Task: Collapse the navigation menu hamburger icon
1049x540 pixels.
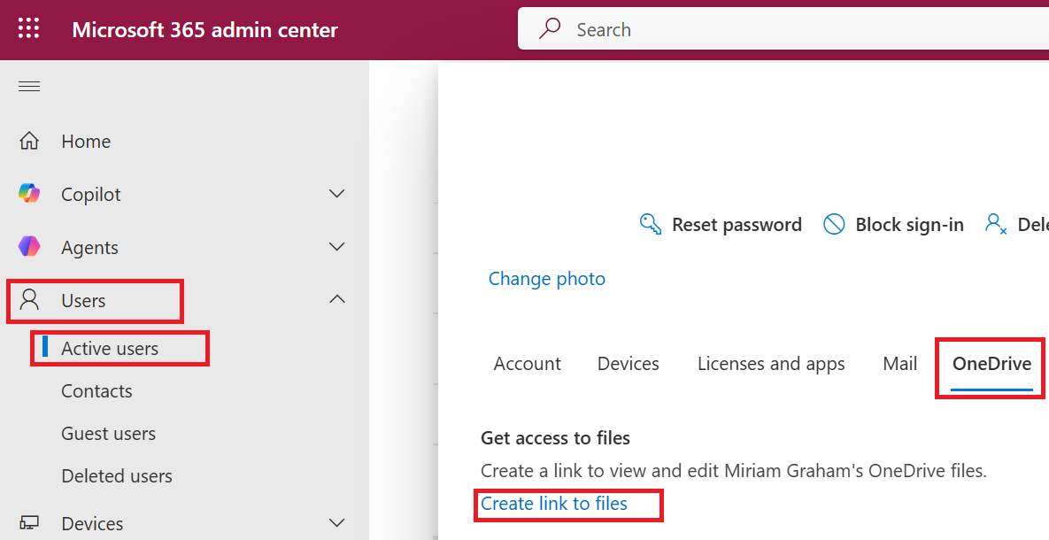Action: 29,86
